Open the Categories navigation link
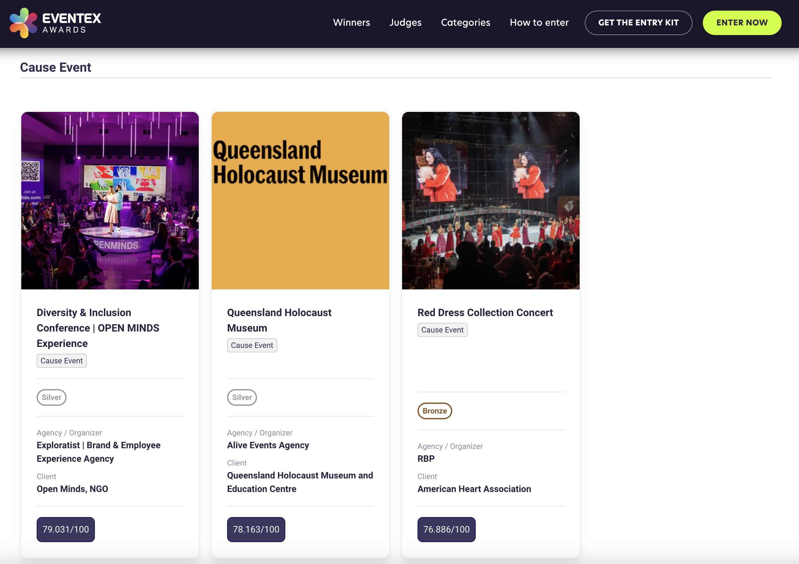This screenshot has width=799, height=564. [x=465, y=23]
